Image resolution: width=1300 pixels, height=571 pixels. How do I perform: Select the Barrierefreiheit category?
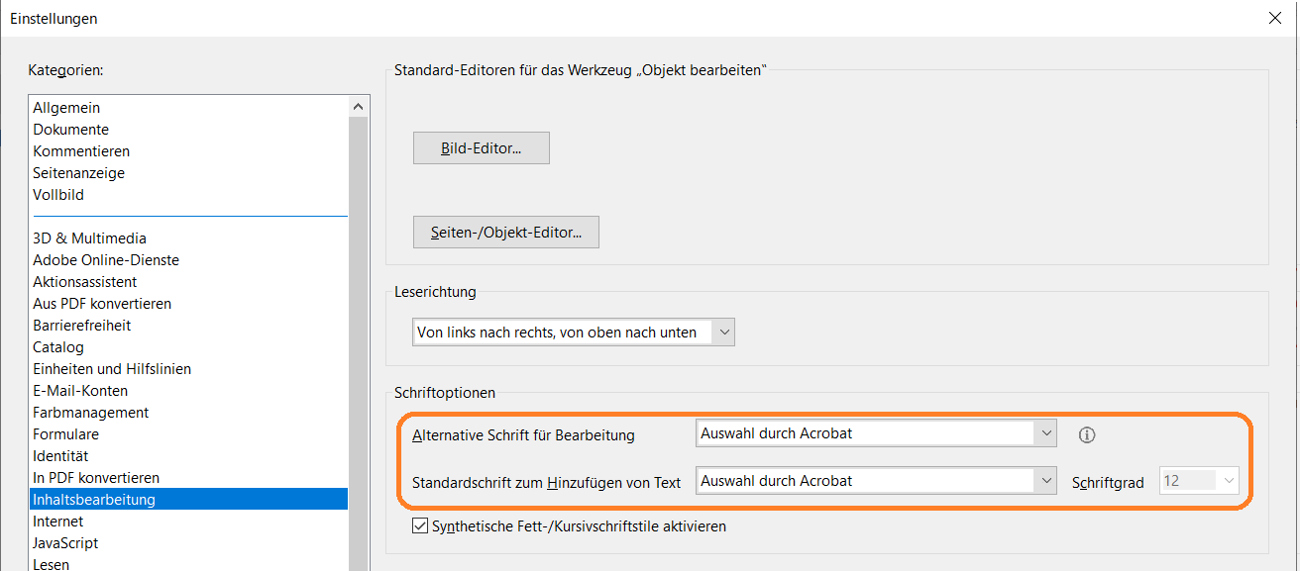click(x=81, y=325)
